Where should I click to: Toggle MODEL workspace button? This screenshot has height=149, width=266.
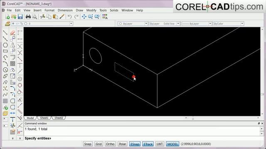tap(172, 144)
